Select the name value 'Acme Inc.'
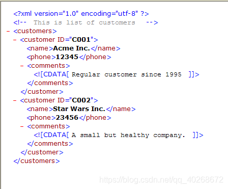This screenshot has width=228, height=189. coord(71,48)
